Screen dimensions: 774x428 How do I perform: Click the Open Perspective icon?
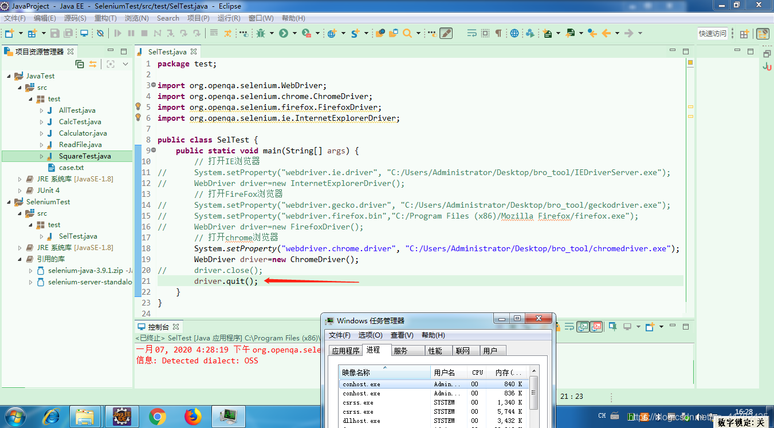[744, 34]
